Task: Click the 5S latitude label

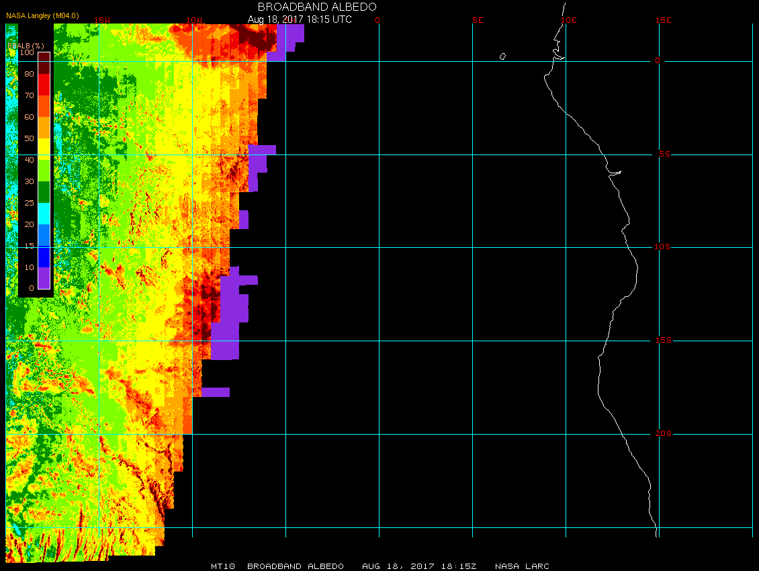Action: [664, 154]
